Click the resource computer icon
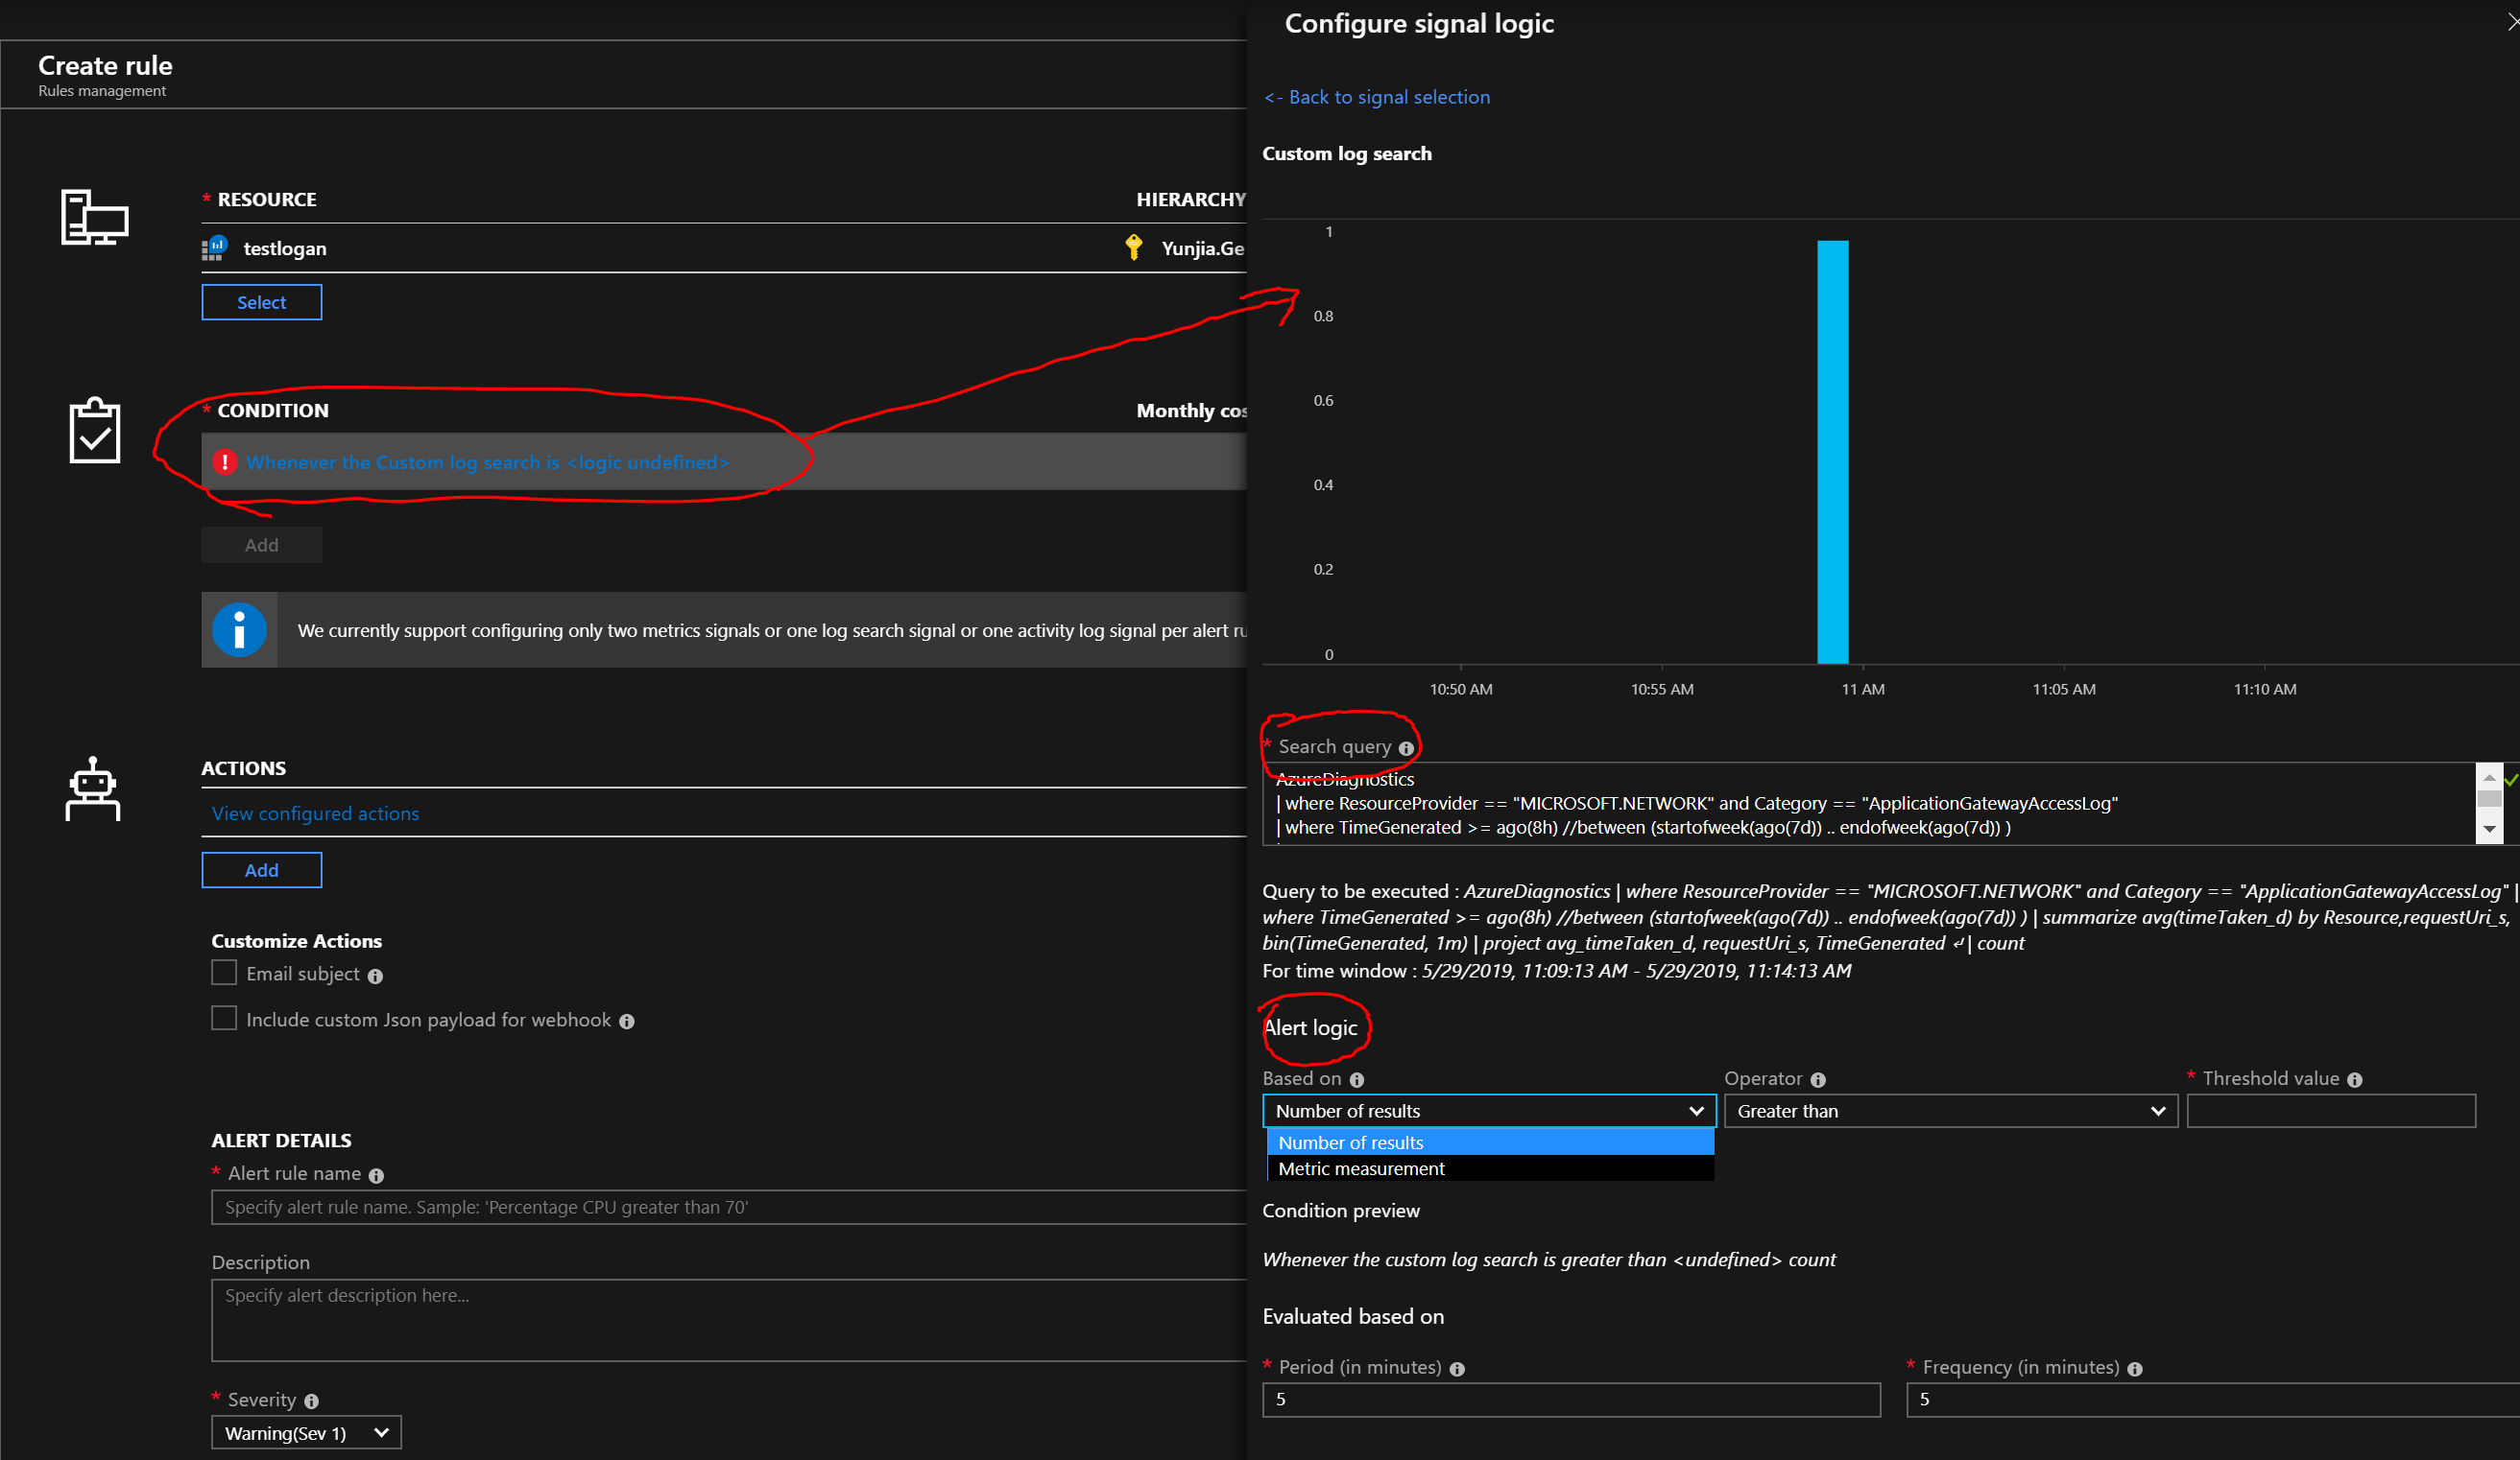 (94, 217)
